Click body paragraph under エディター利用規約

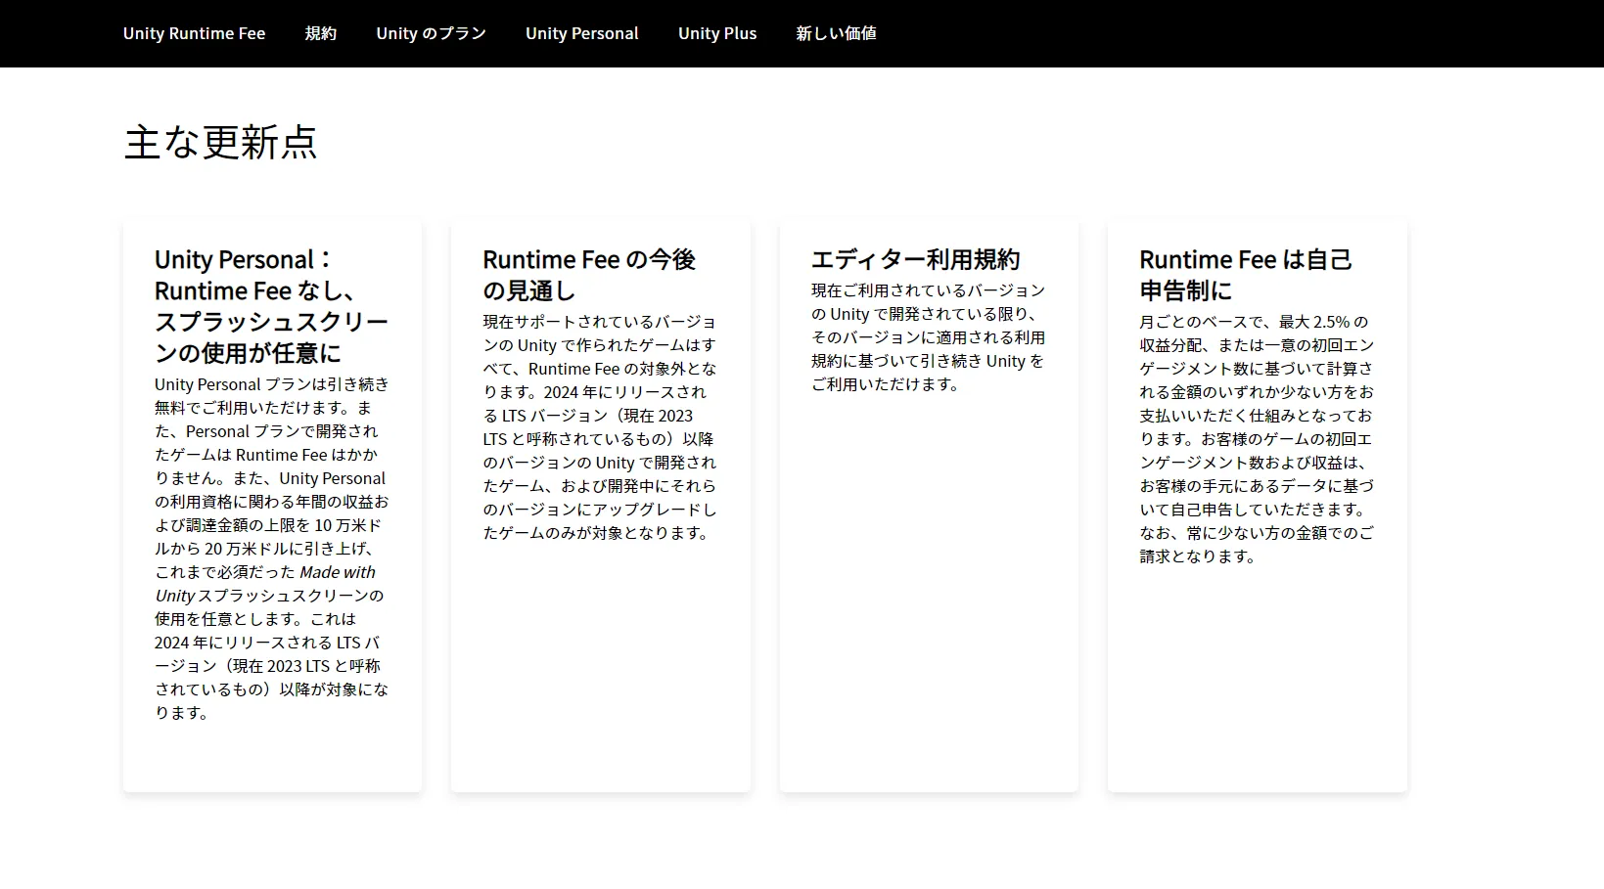click(928, 337)
